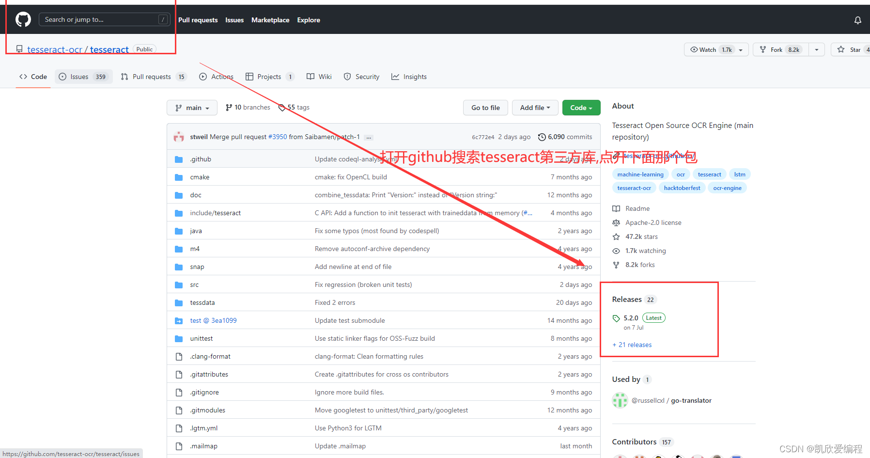Open the Wiki tab
The width and height of the screenshot is (870, 458).
(x=319, y=77)
